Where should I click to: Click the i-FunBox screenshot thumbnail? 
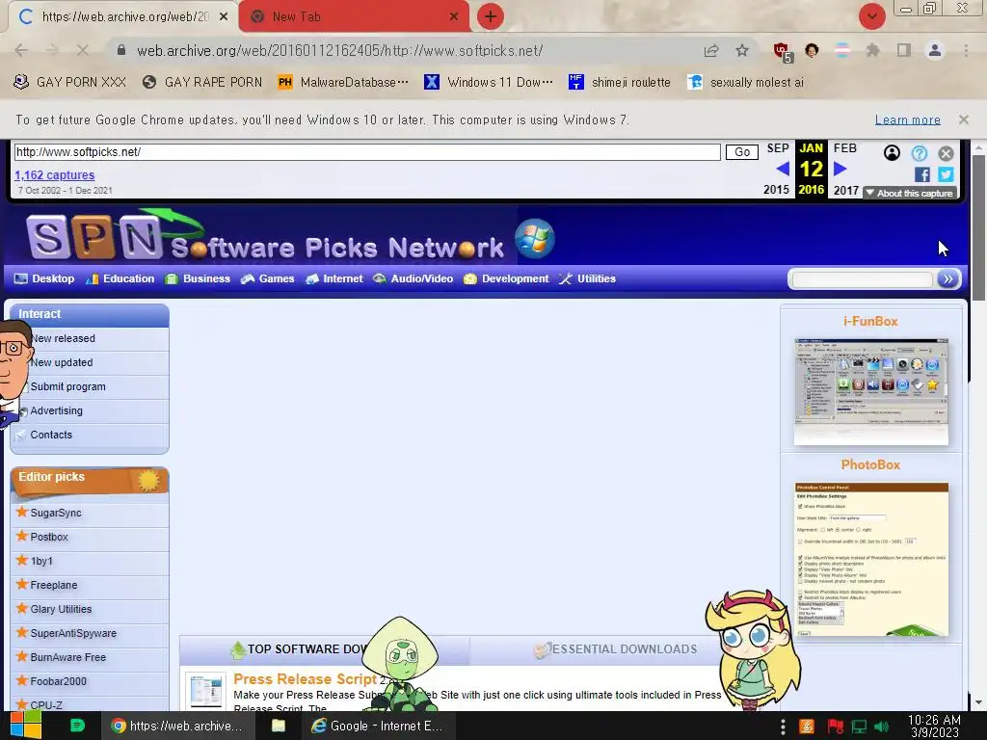(870, 391)
